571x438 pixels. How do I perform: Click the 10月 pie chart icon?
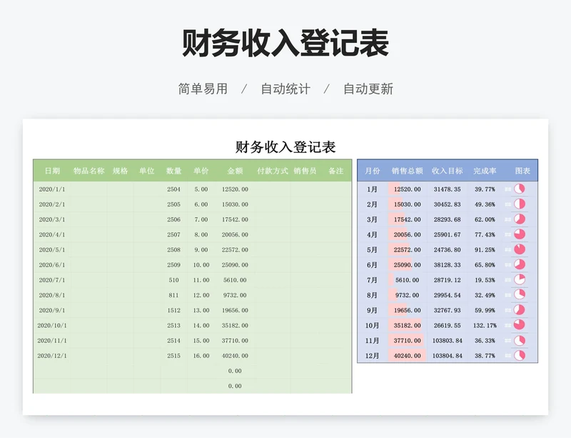click(x=520, y=325)
